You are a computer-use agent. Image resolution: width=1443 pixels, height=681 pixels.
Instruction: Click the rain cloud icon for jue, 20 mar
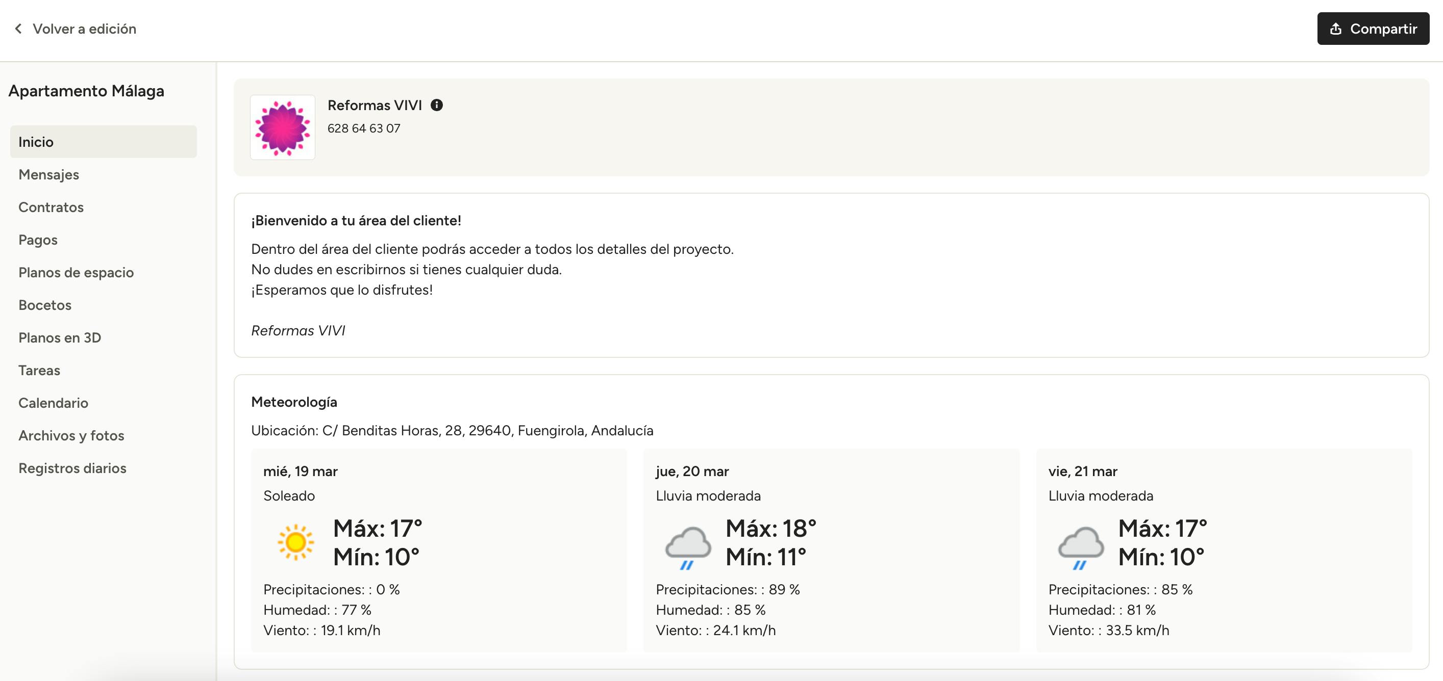coord(688,547)
